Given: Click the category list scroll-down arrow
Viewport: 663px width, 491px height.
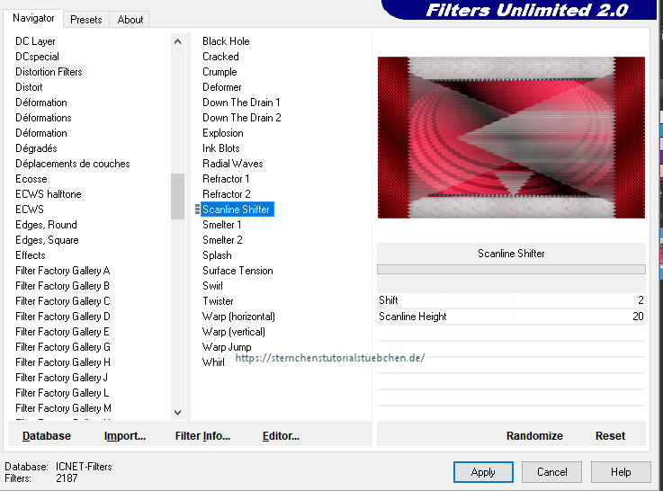Looking at the screenshot, I should (177, 412).
